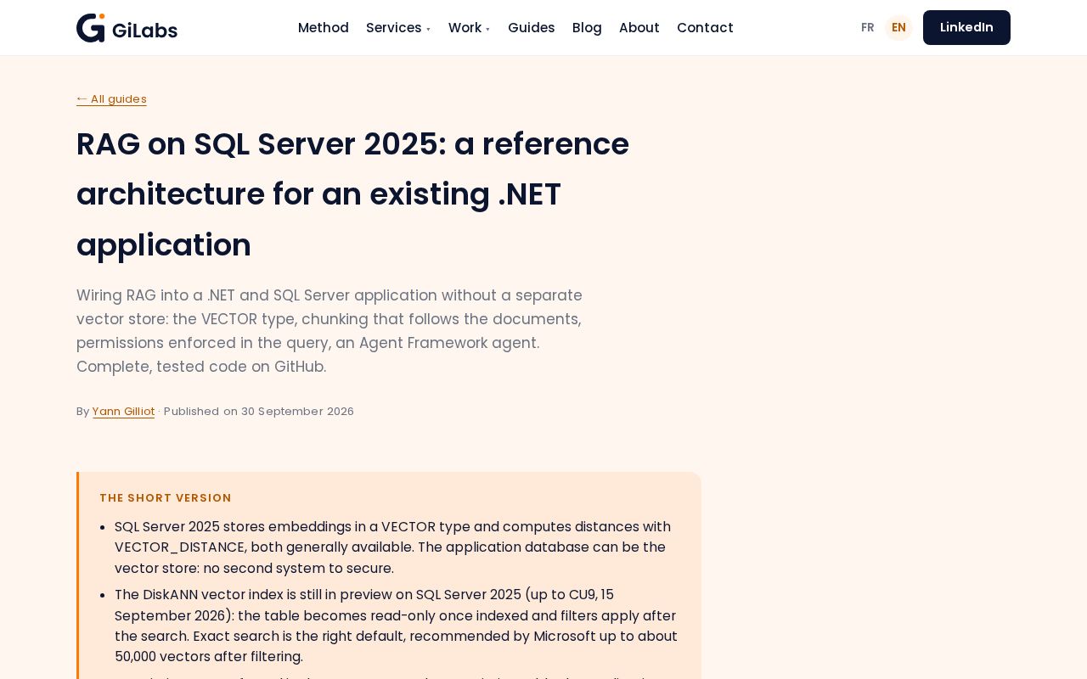Screen dimensions: 1087x679
Task: Open the Method menu item
Action: click(x=324, y=28)
